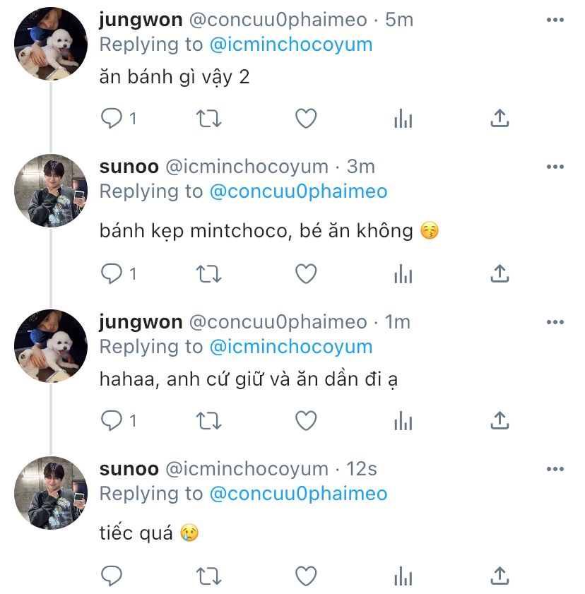Reply to jungwon's "hahaa" tweet

pos(112,422)
